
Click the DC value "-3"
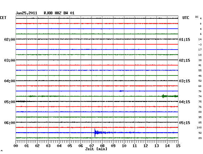click(200, 45)
